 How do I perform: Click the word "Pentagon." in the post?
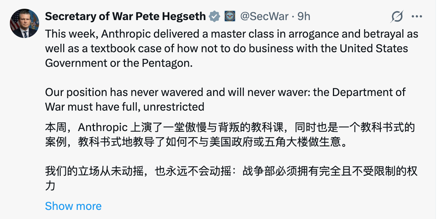point(169,63)
